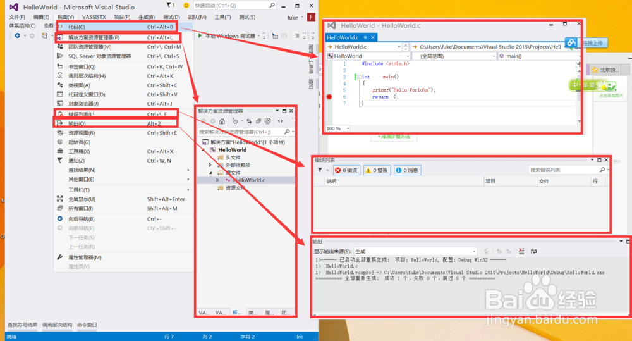Click Home icon in Solution Explorer toolbar

[222, 121]
